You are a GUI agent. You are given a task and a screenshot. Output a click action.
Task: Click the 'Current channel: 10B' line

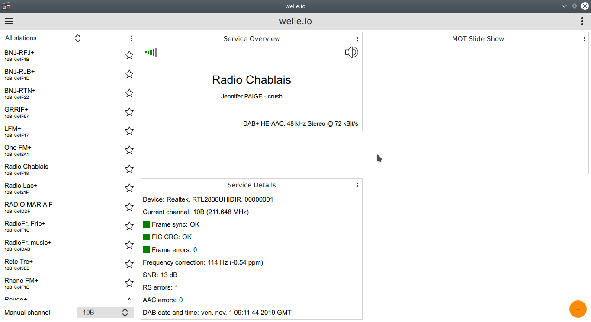click(x=196, y=212)
